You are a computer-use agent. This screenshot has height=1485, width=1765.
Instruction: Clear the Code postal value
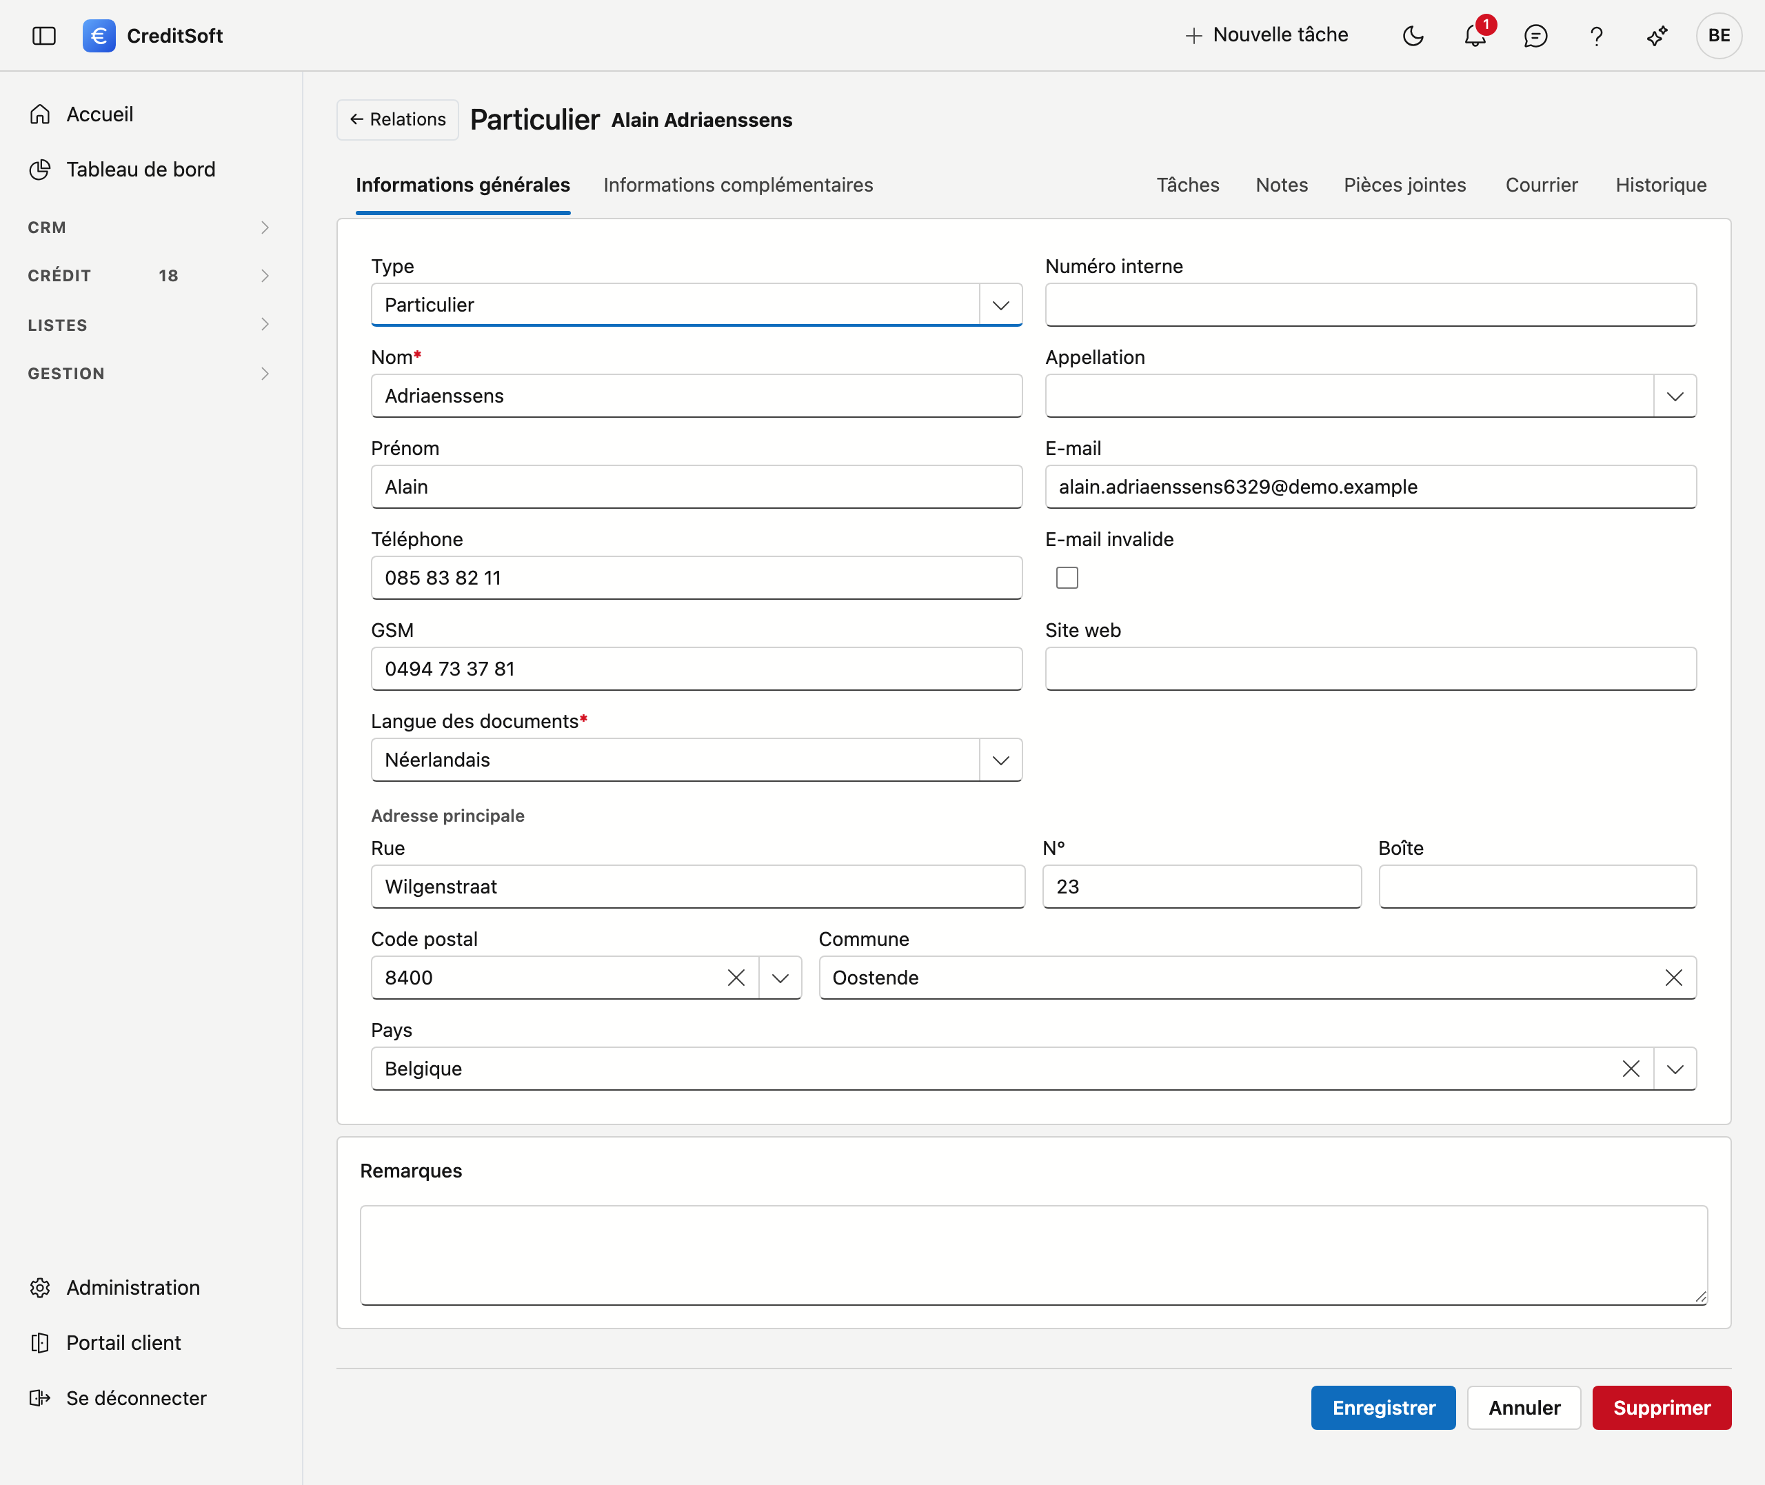736,978
